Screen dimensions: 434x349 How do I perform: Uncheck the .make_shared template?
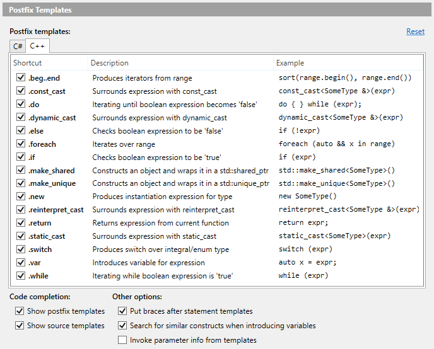coord(21,170)
